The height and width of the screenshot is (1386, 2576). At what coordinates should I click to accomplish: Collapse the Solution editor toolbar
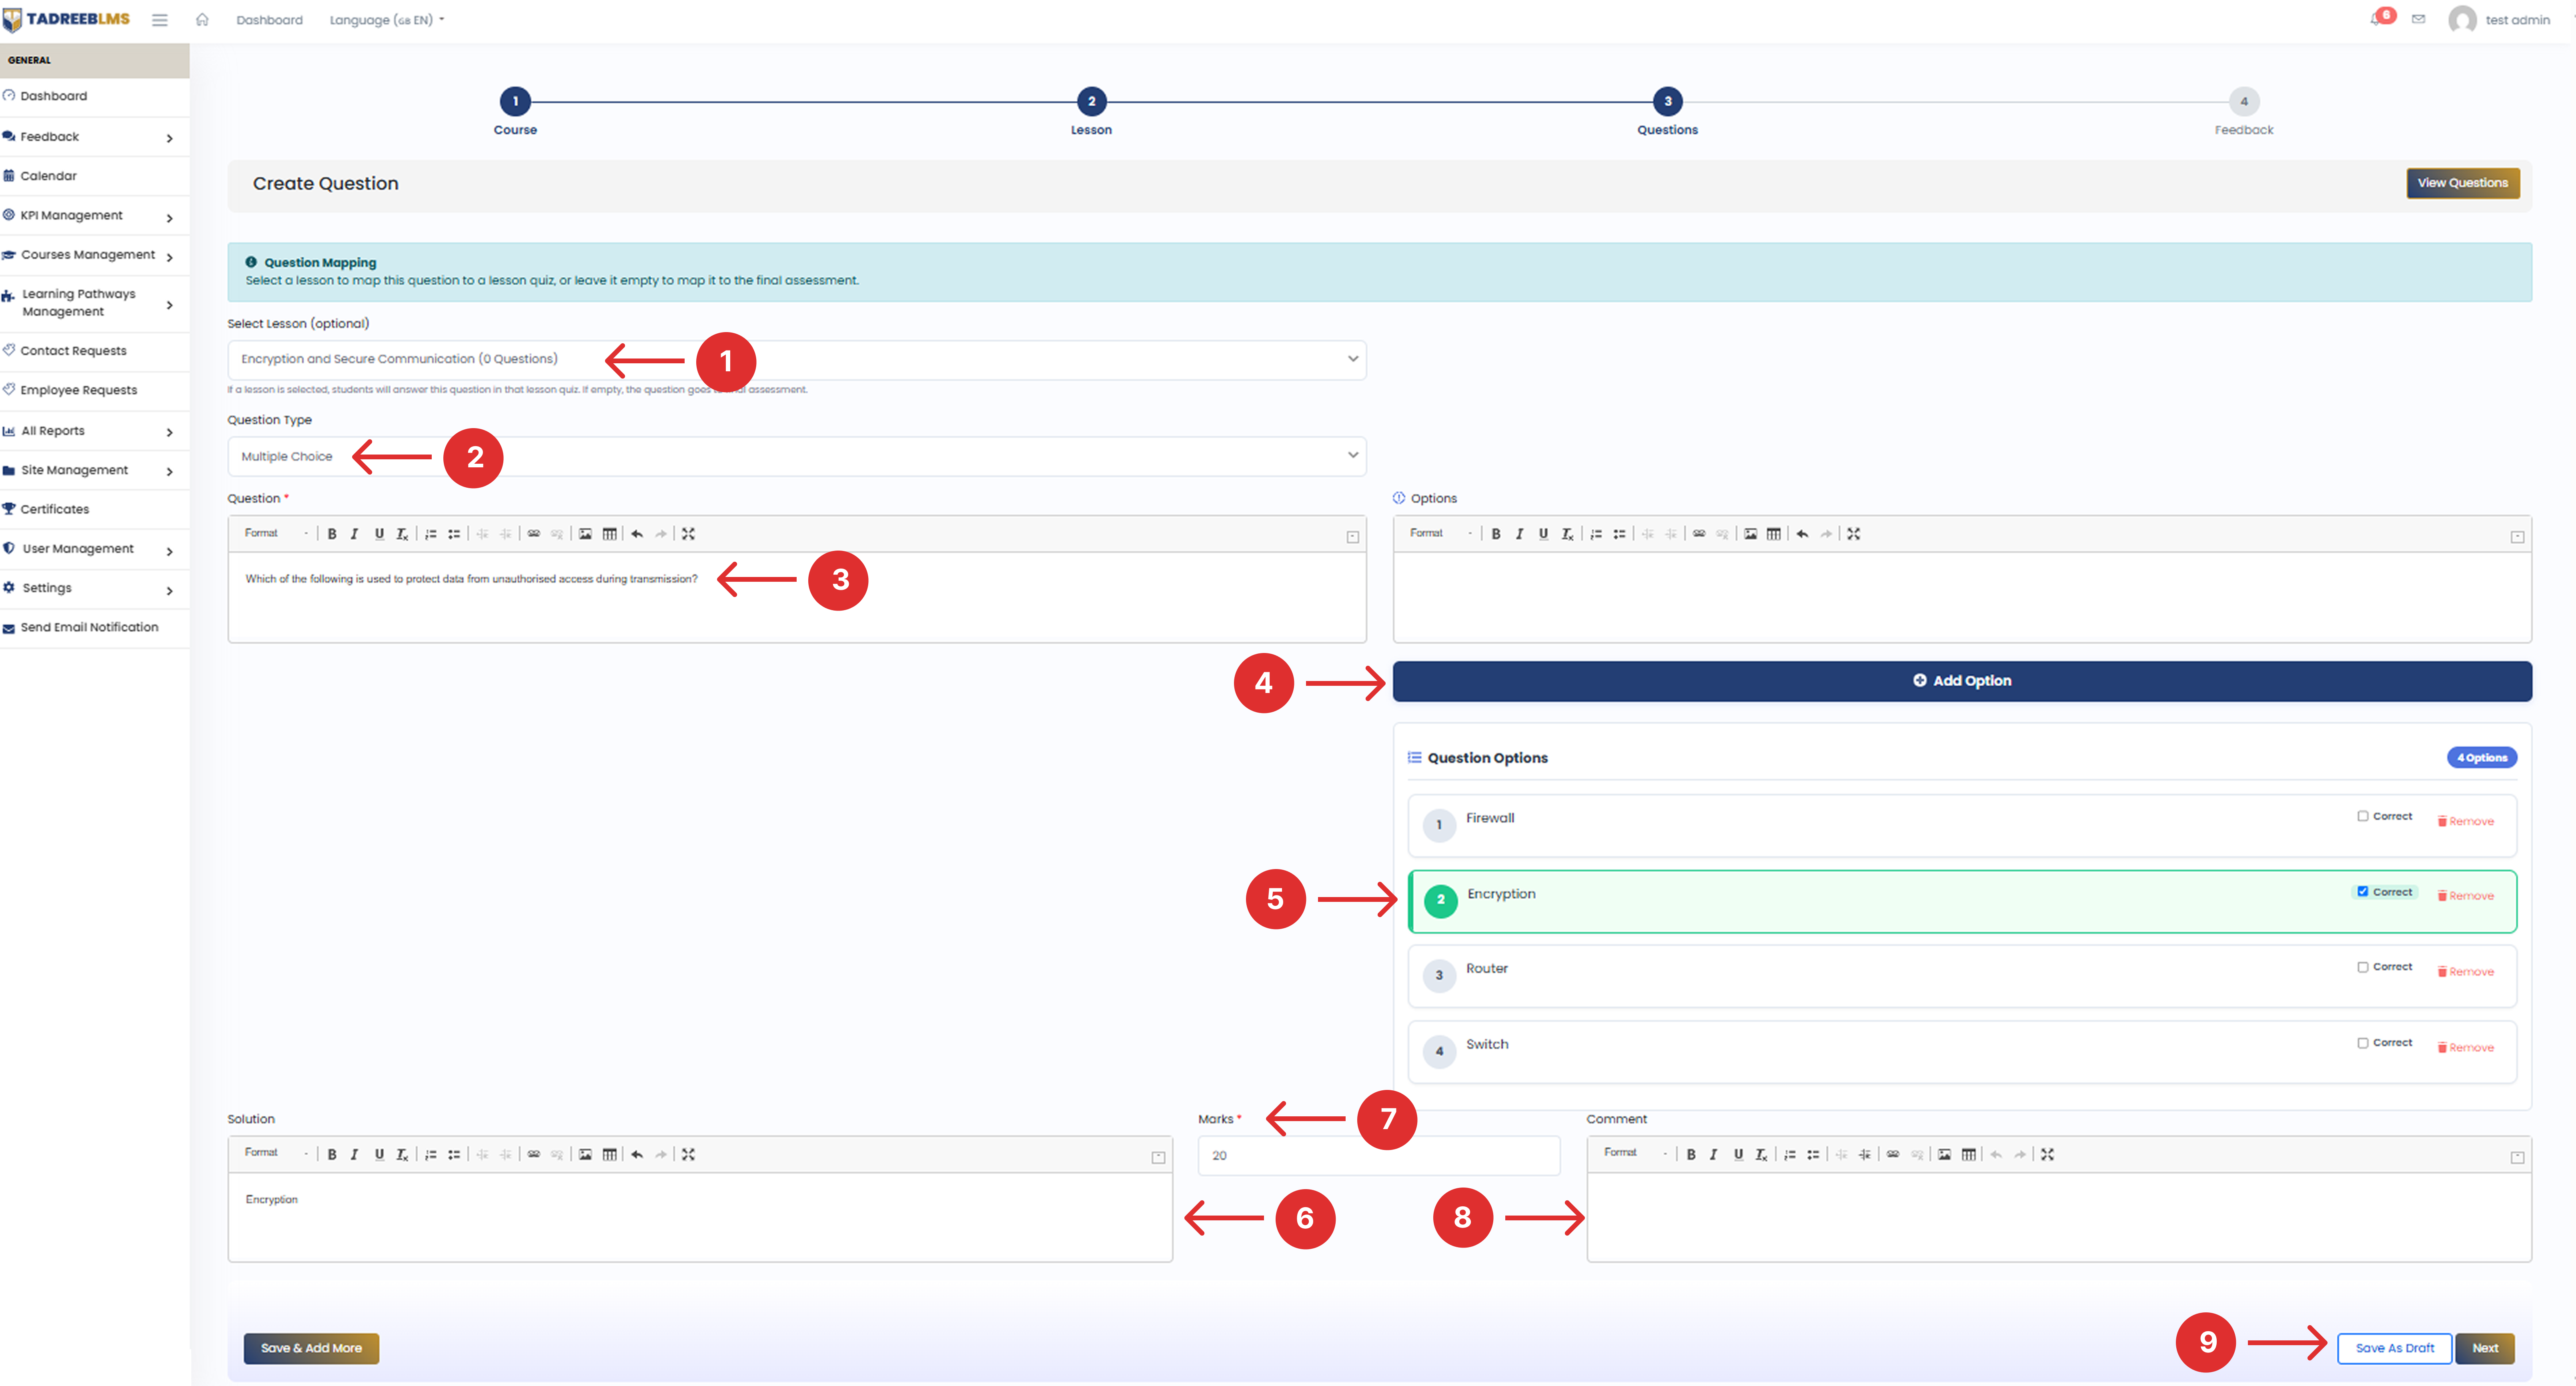1158,1157
